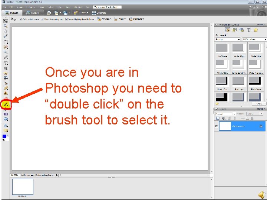
Task: Open the second Artwork filter dropdown
Action: 254,39
